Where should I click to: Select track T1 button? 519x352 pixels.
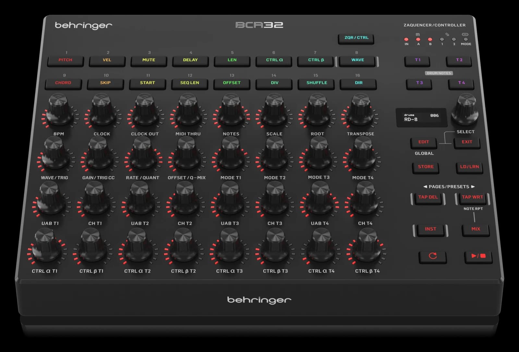click(x=417, y=60)
